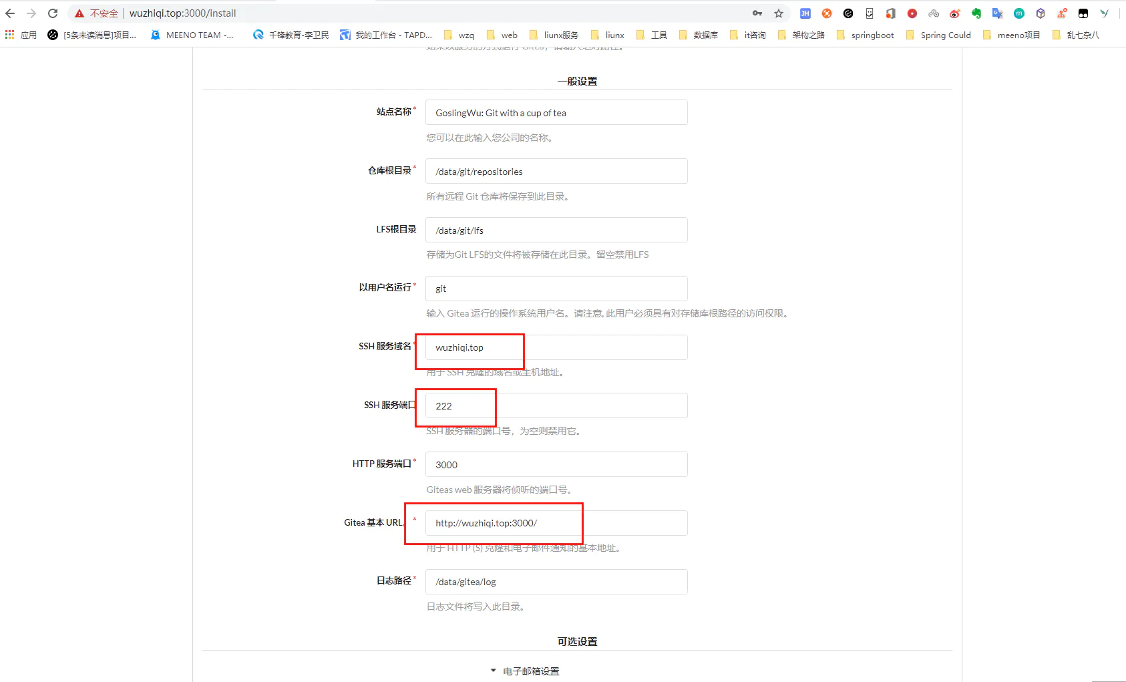Open the orange network-node extension icon
The image size is (1126, 682).
(x=1062, y=13)
